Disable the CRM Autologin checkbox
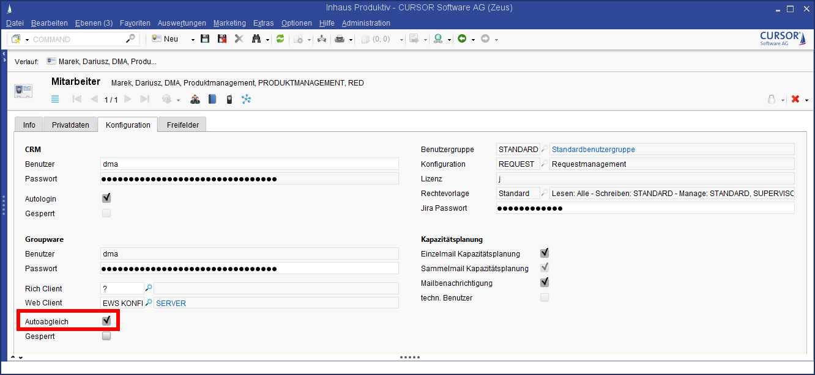This screenshot has width=815, height=375. click(106, 198)
